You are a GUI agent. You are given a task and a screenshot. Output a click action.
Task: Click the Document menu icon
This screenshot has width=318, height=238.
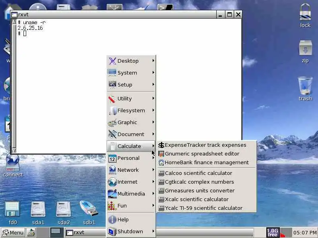tap(112, 134)
